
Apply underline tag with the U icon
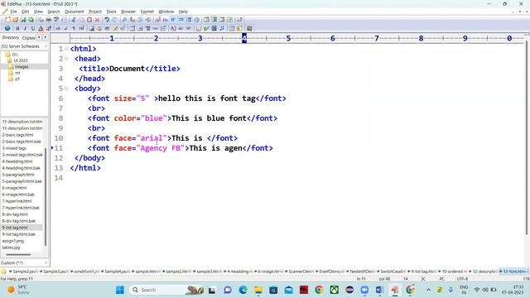(x=33, y=29)
